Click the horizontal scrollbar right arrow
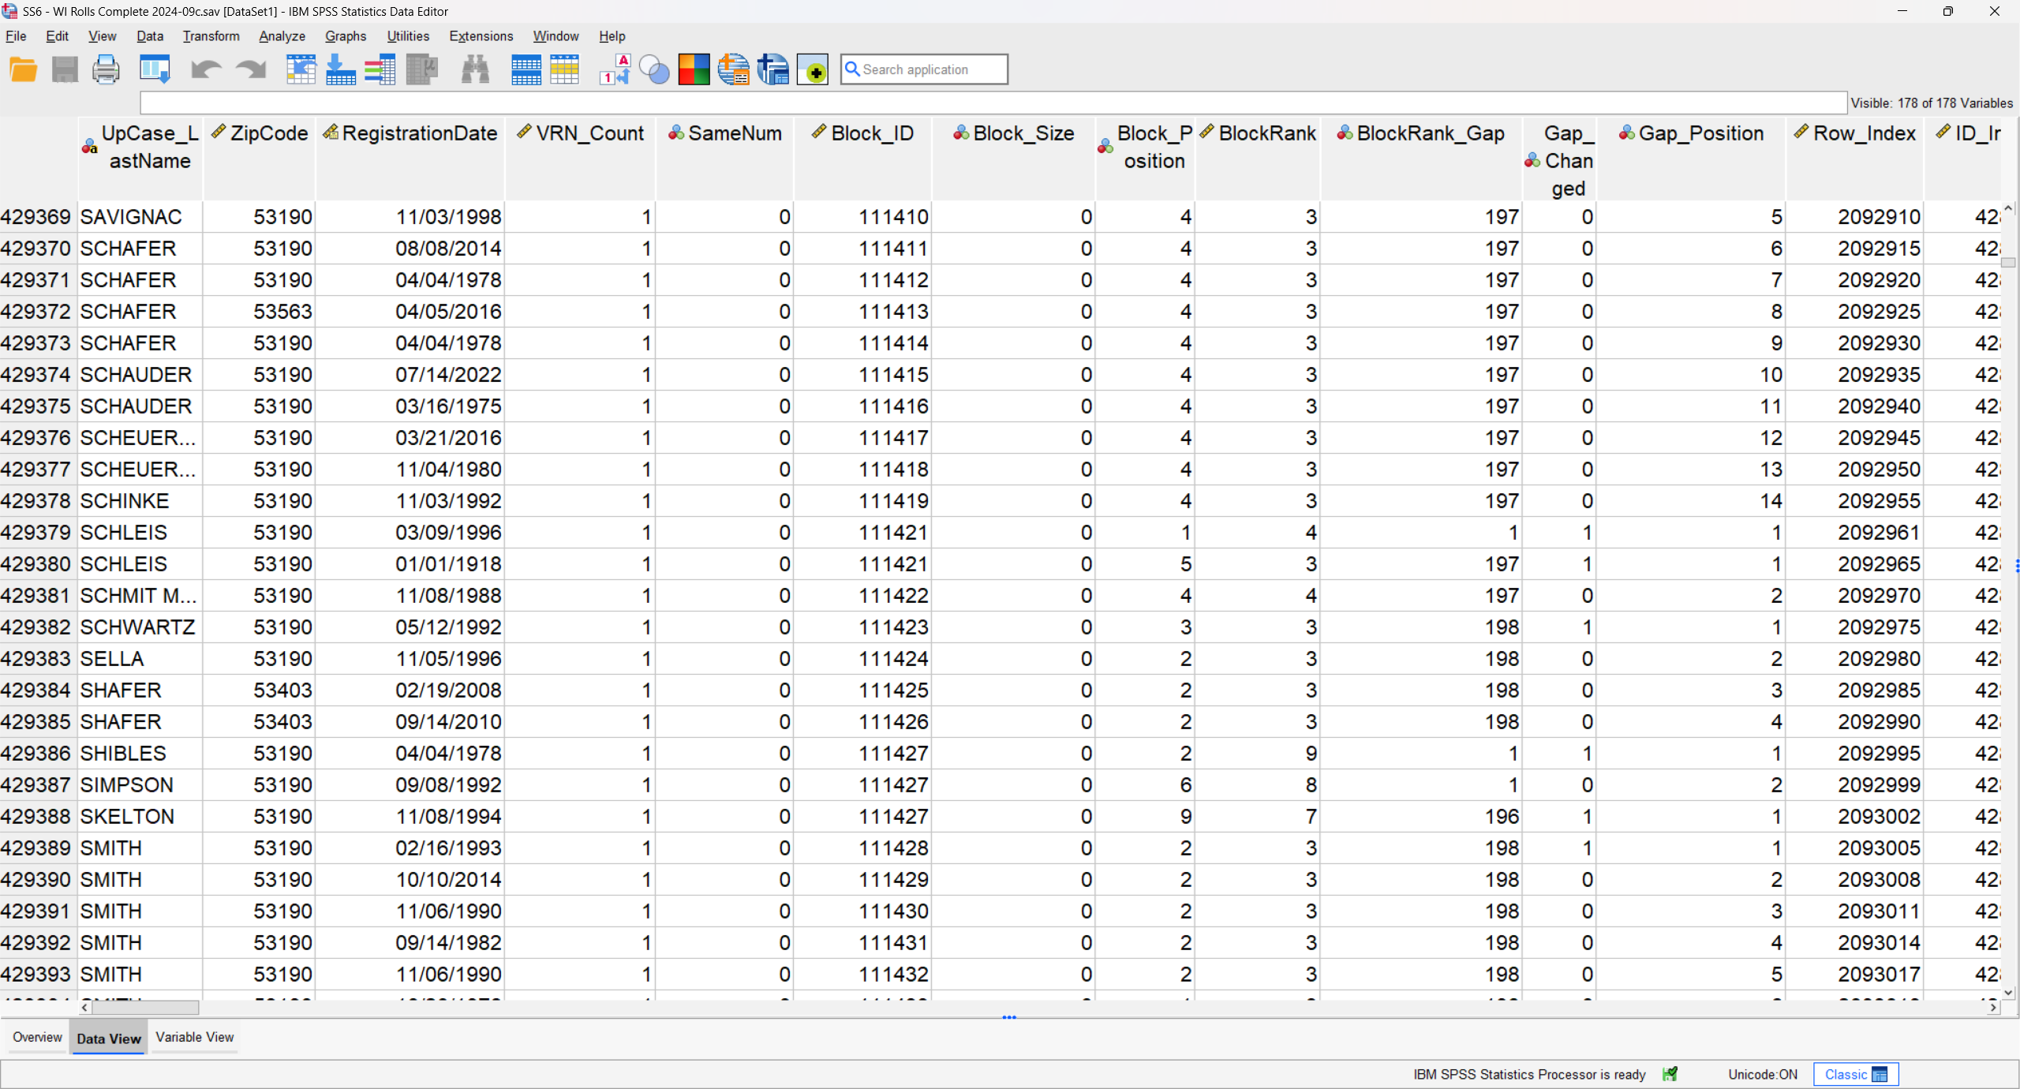Screen dimensions: 2020x1089 click(x=1993, y=1007)
